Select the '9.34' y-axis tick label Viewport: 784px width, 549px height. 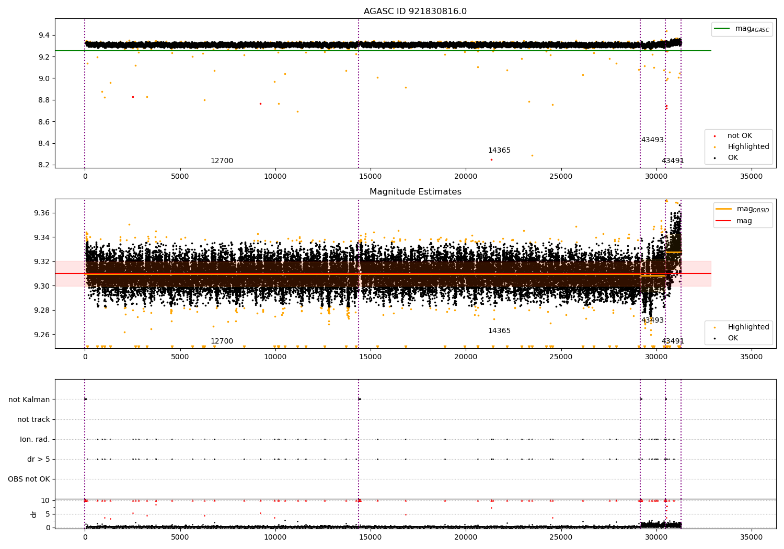[x=42, y=237]
